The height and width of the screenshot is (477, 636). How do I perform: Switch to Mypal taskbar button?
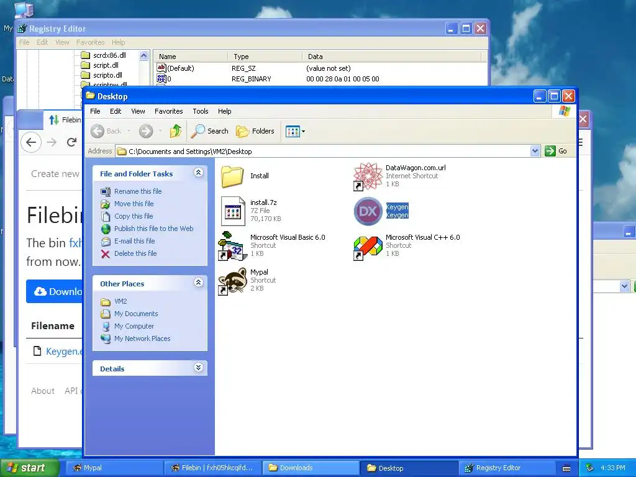114,468
